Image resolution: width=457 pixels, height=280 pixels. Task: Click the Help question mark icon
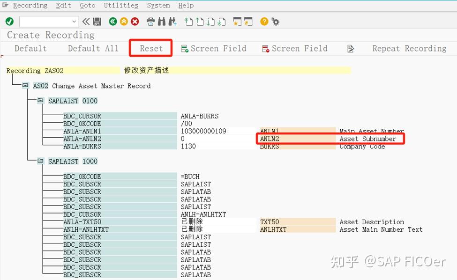click(263, 22)
